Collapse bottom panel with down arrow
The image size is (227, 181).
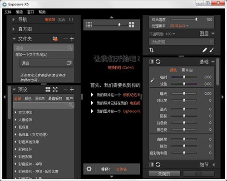point(112,176)
